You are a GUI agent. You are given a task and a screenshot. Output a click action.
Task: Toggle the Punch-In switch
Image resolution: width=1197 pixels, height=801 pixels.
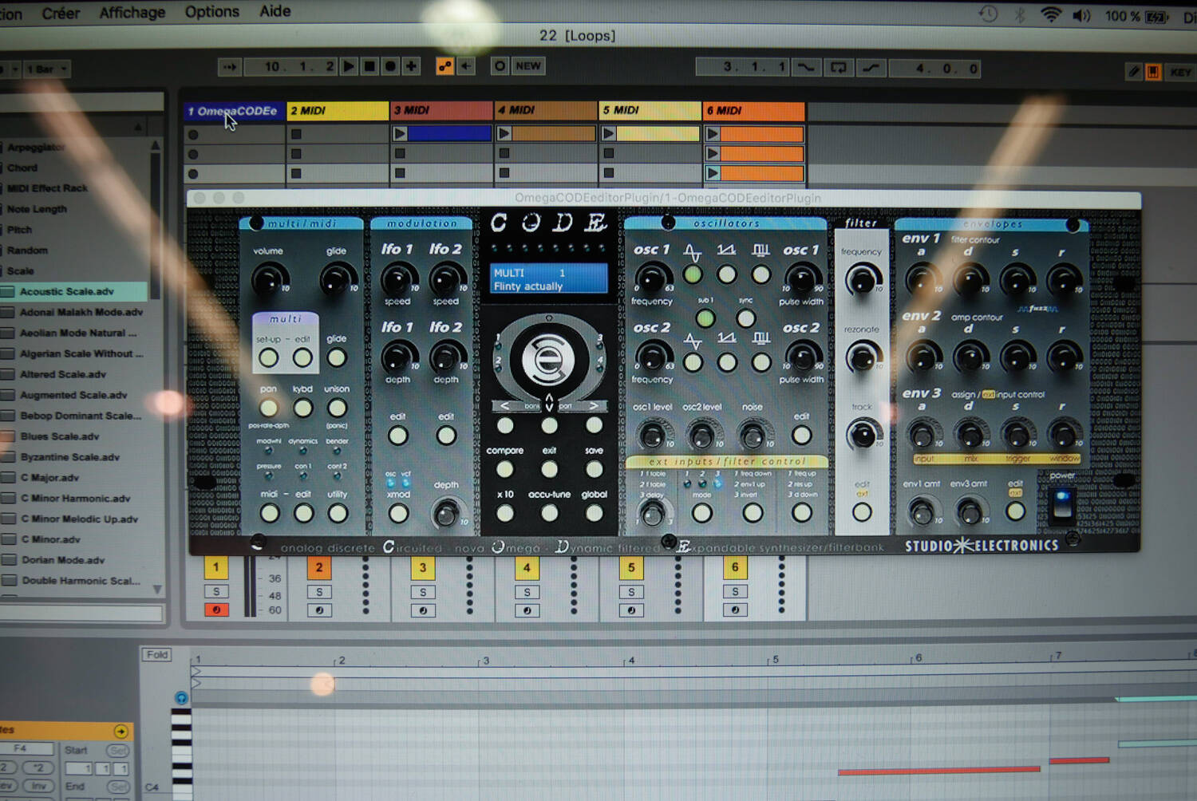point(806,68)
